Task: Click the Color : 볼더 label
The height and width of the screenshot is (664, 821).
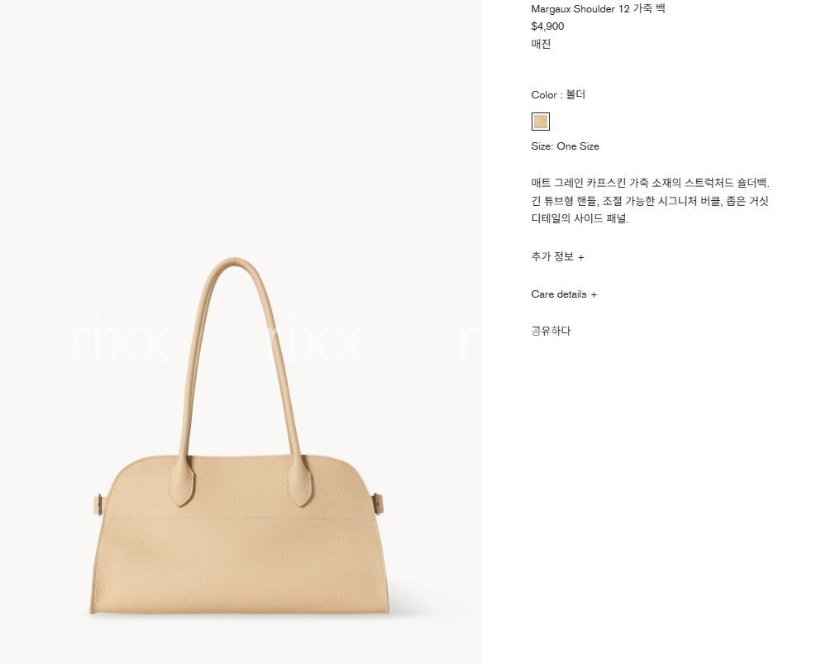Action: pos(558,95)
